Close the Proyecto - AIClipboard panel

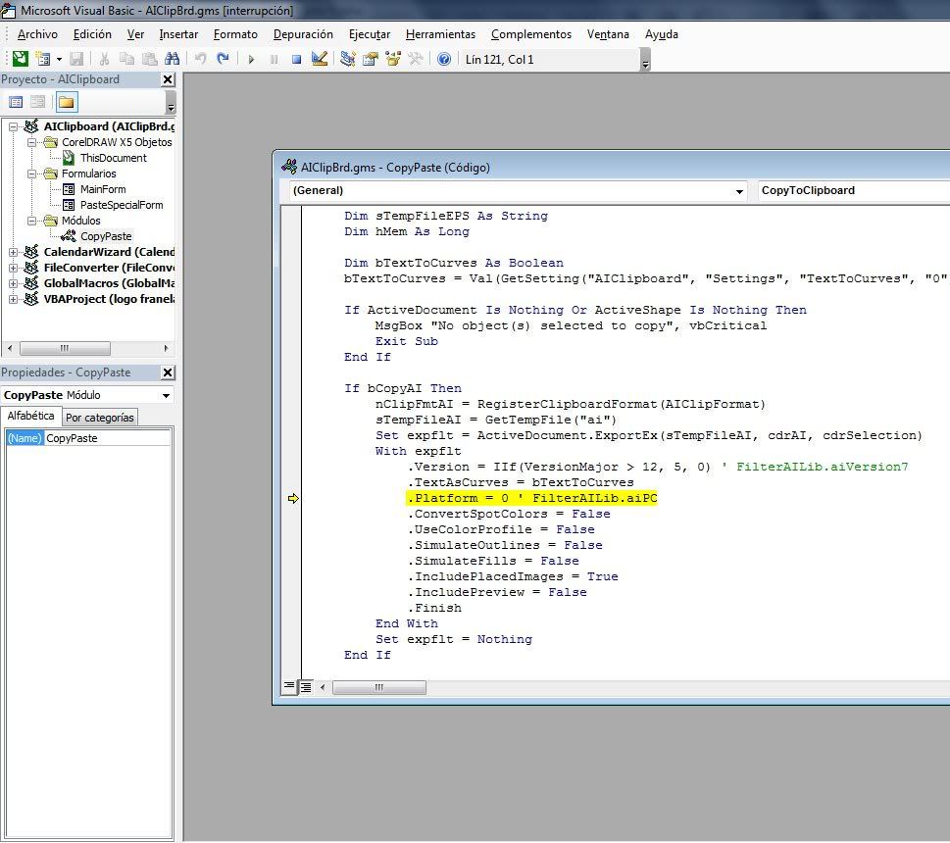pyautogui.click(x=168, y=79)
